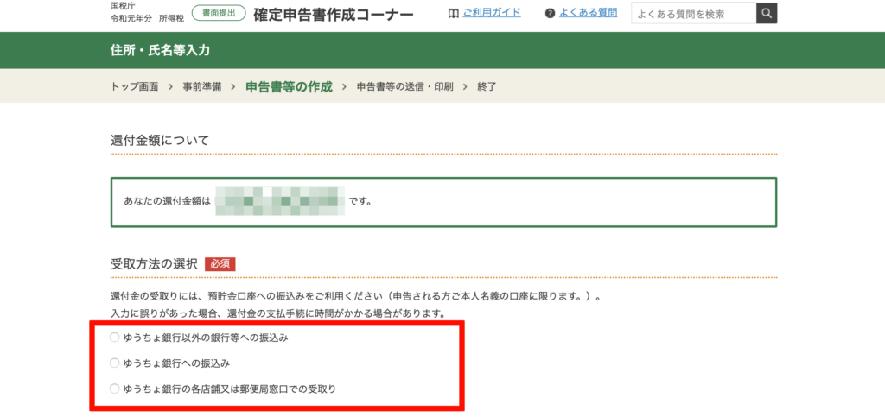Select the 申告書等の作成 breadcrumb step
885x417 pixels.
289,86
